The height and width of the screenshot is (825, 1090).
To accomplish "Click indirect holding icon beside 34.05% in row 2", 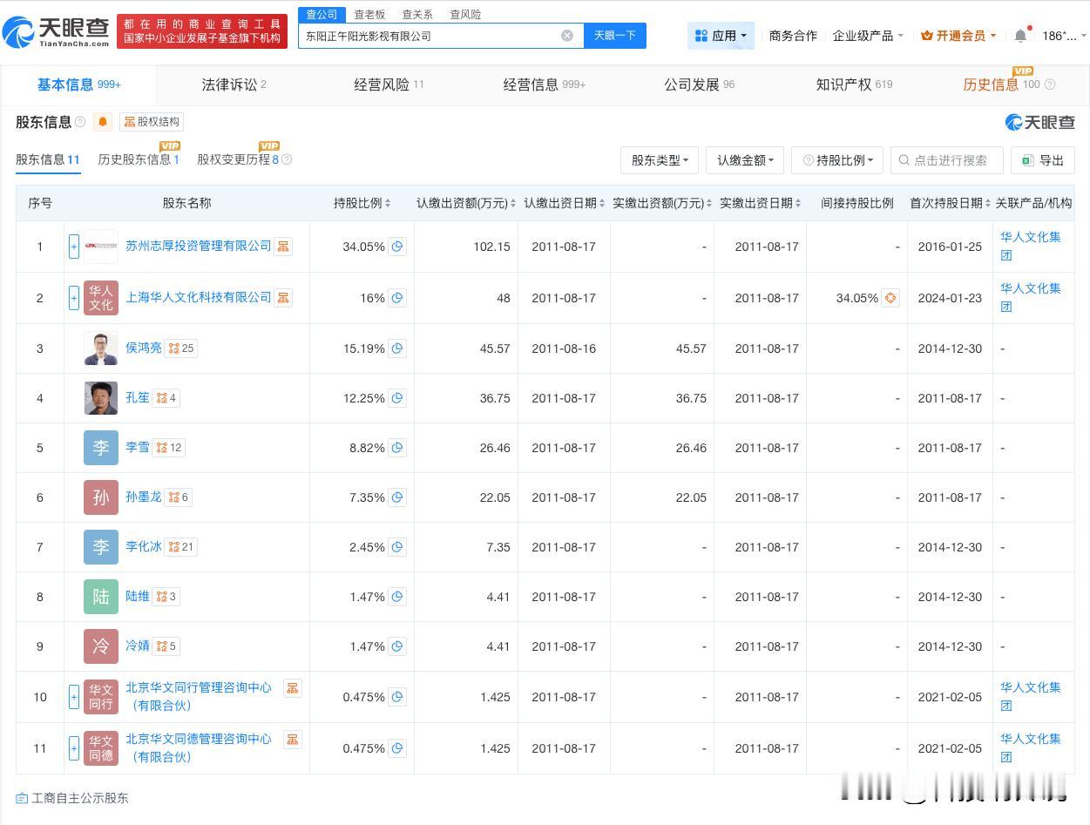I will (x=890, y=298).
